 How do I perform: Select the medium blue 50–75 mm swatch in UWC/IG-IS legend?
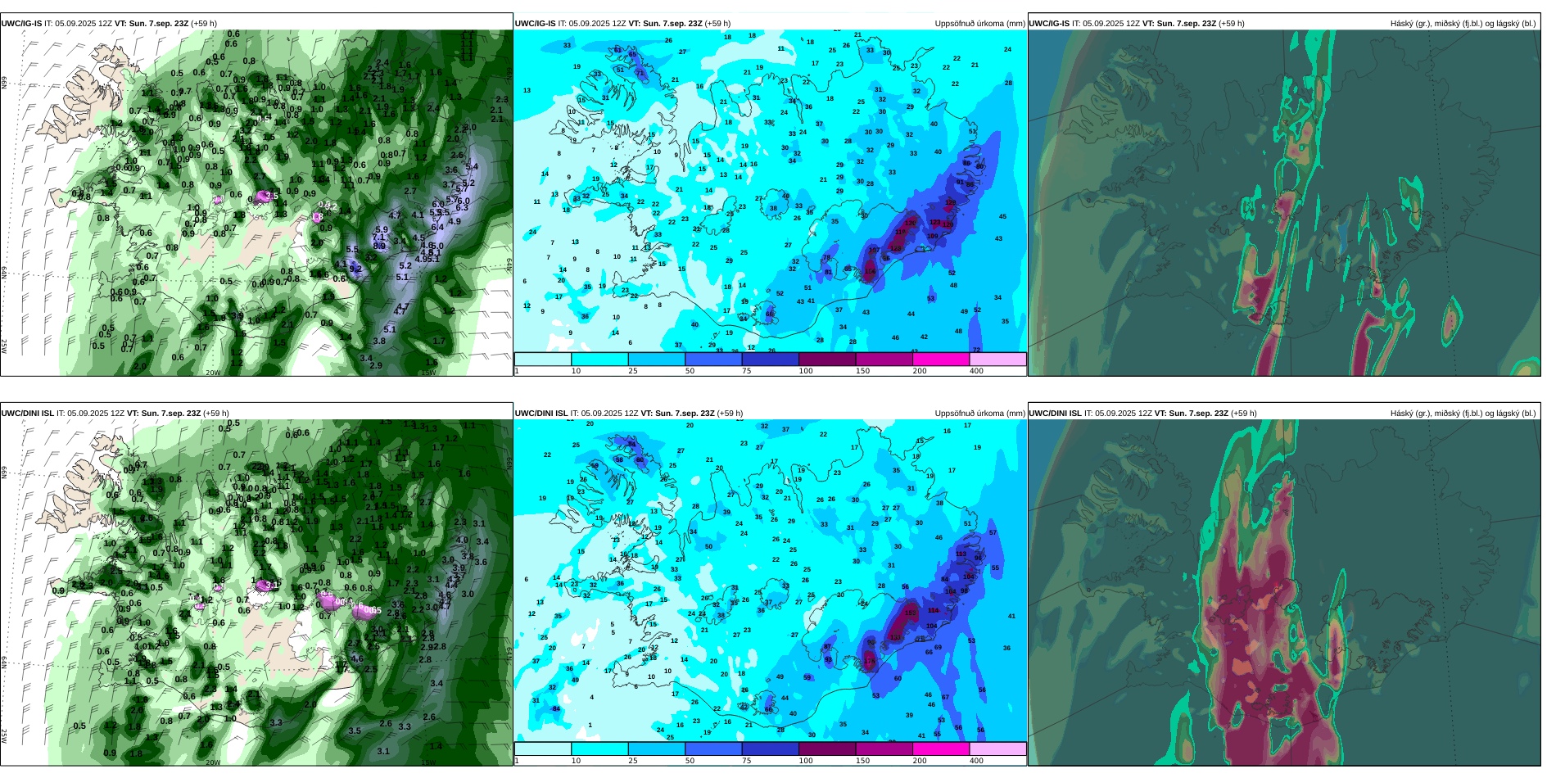[x=713, y=359]
